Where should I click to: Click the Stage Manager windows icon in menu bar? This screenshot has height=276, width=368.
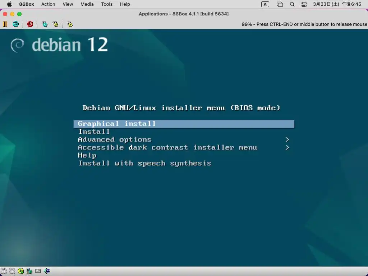pyautogui.click(x=280, y=4)
